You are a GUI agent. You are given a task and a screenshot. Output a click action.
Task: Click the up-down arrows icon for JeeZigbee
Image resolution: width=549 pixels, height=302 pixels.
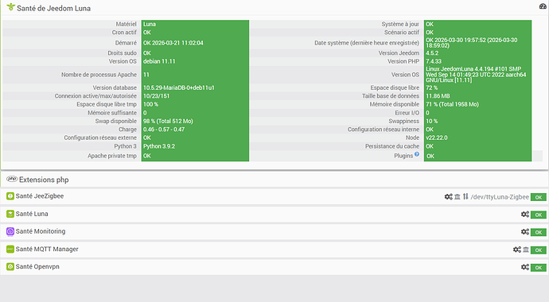pyautogui.click(x=465, y=196)
